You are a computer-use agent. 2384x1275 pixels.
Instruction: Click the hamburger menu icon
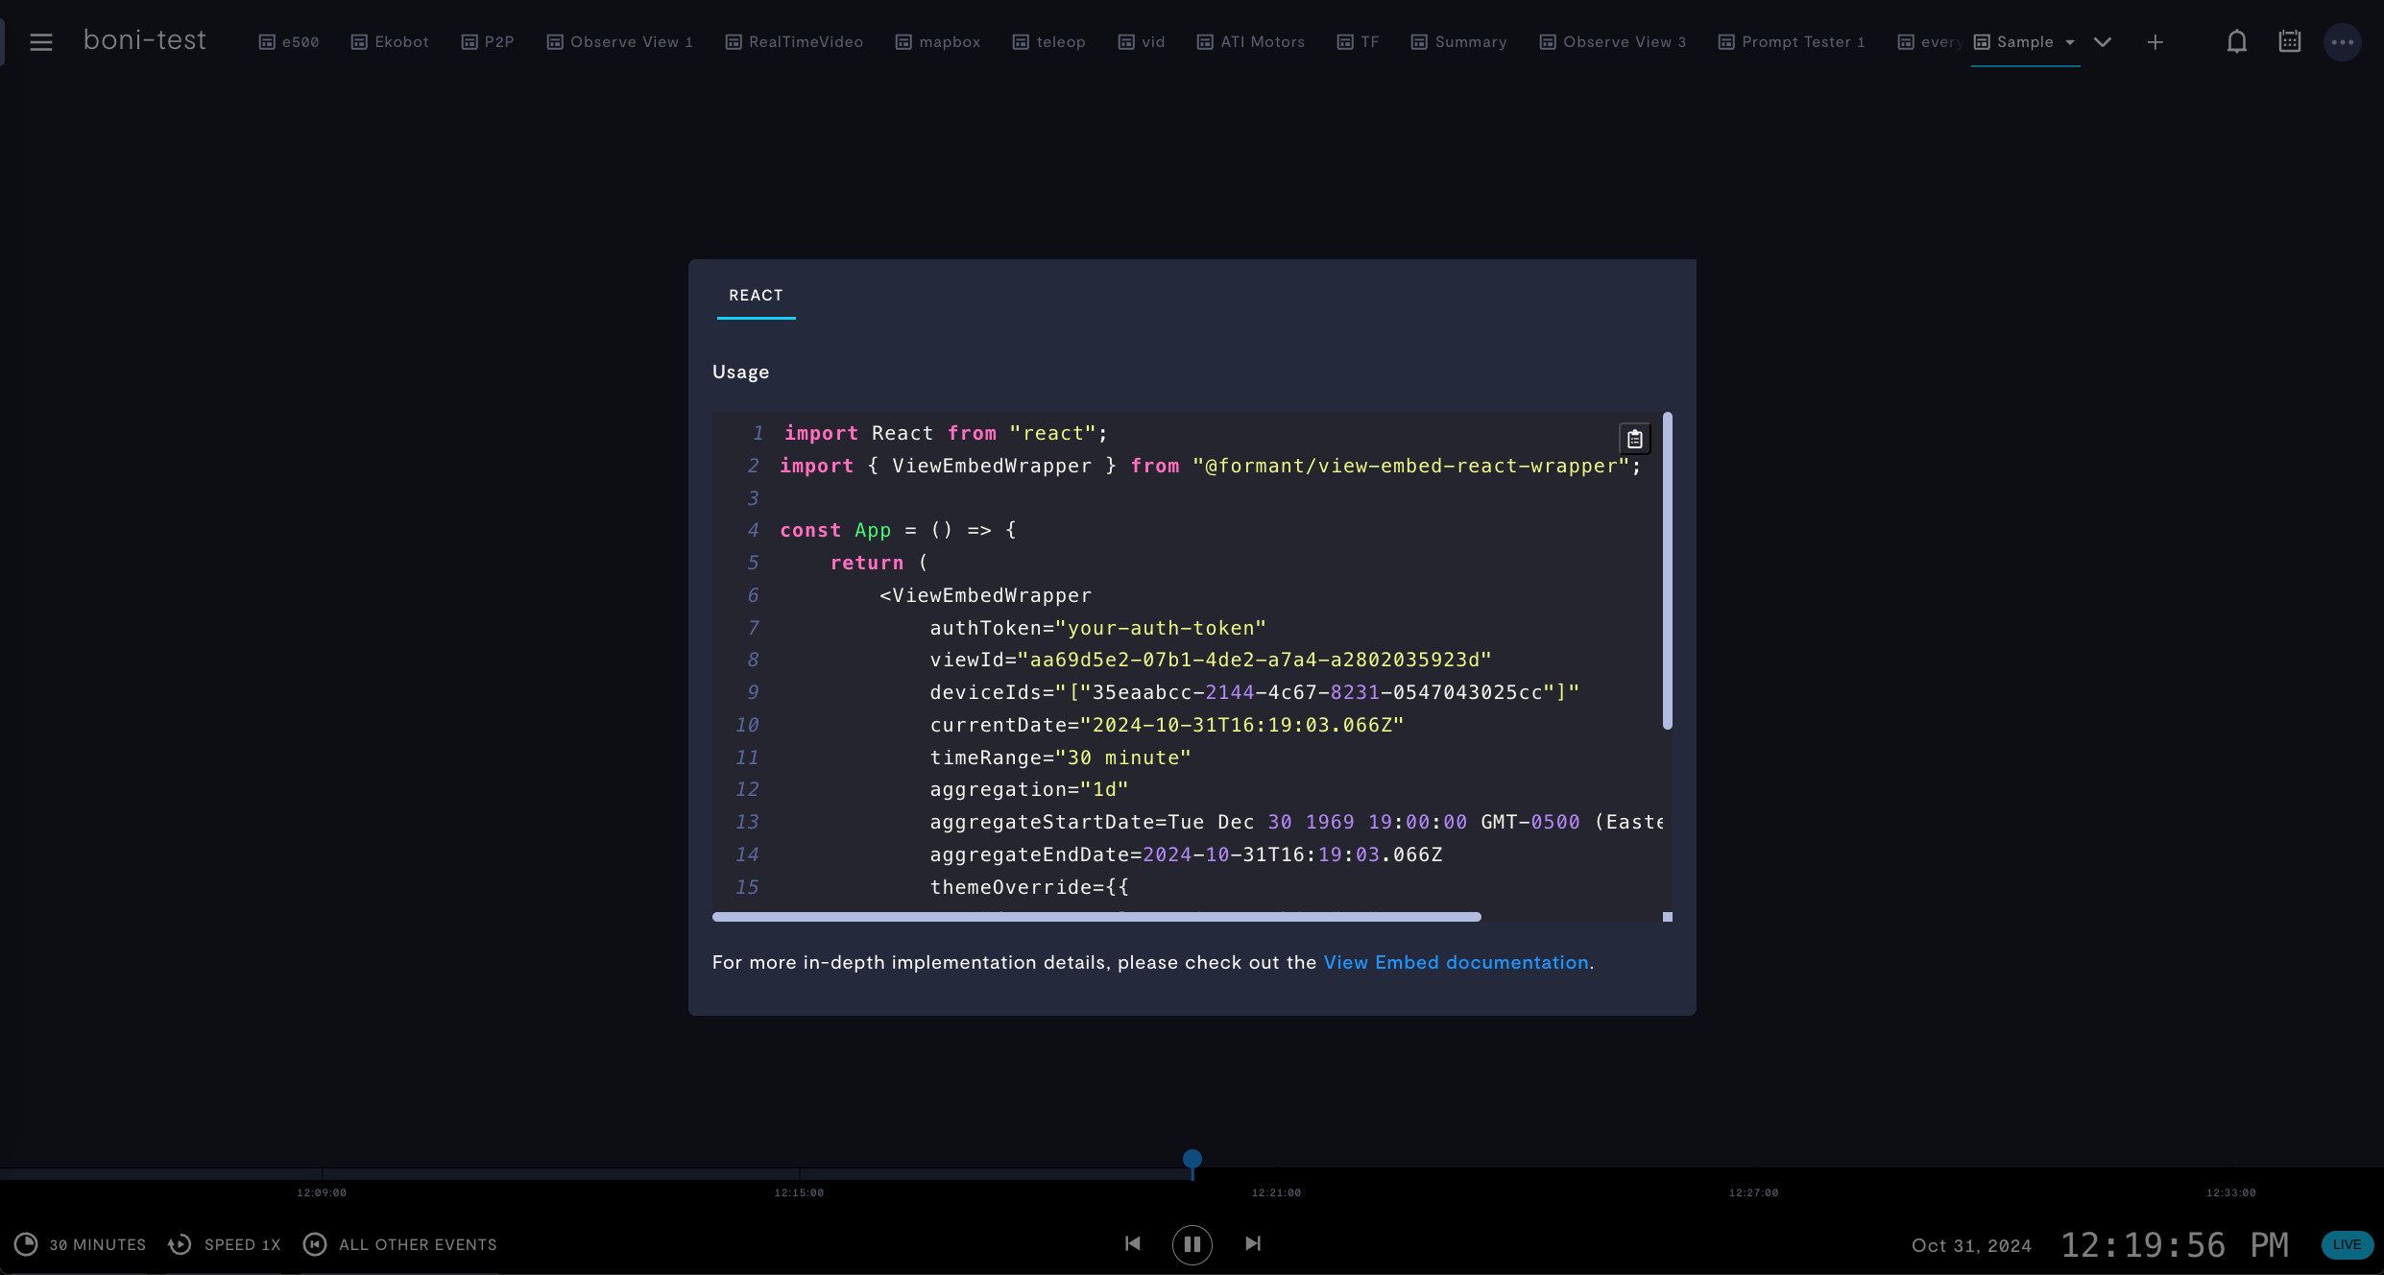[x=42, y=41]
